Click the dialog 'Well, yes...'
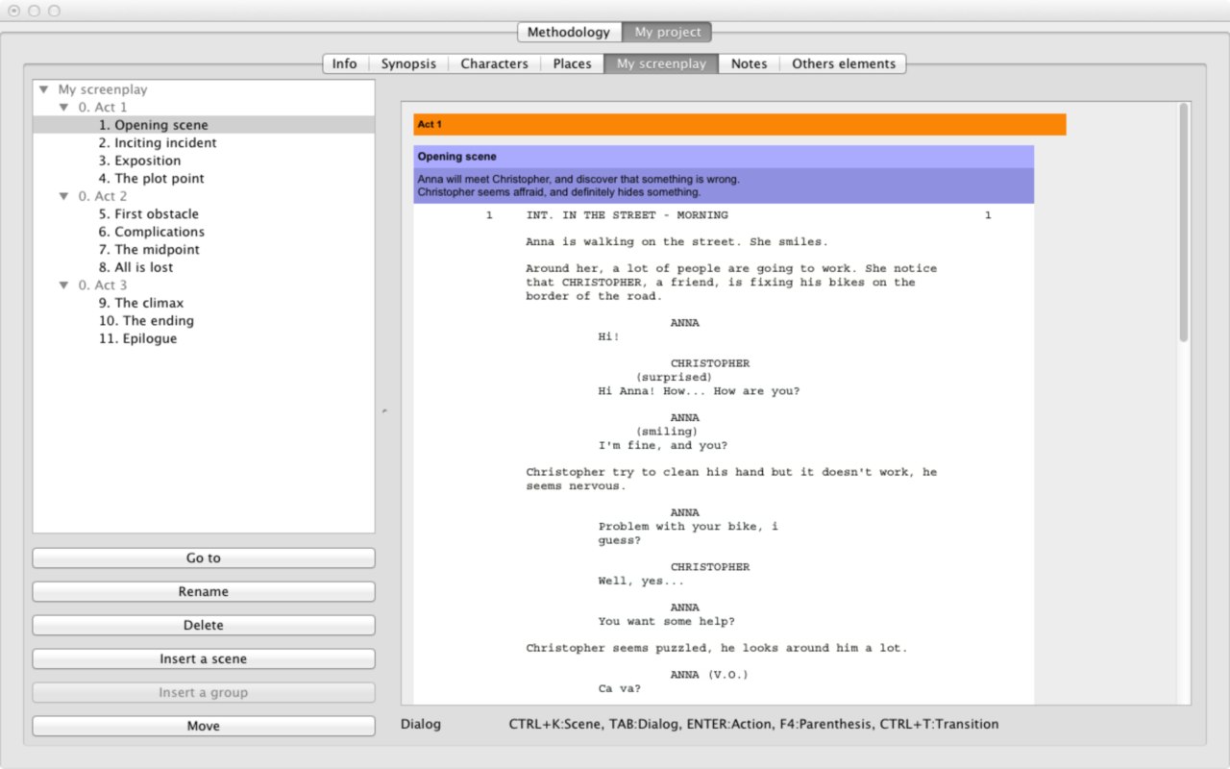The height and width of the screenshot is (769, 1230). pyautogui.click(x=641, y=581)
